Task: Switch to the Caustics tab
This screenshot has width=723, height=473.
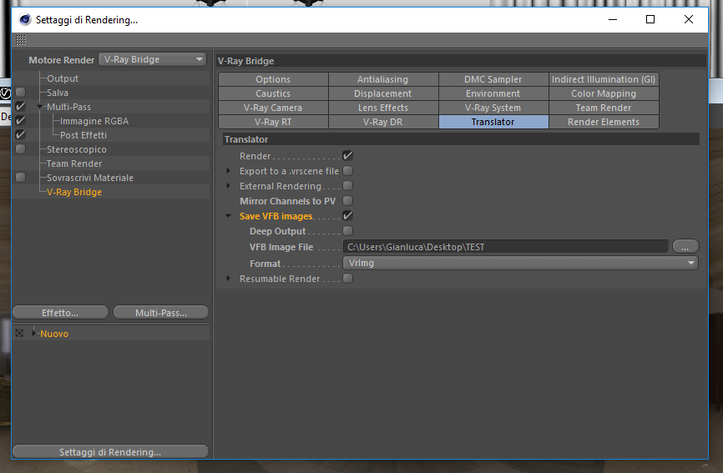Action: [273, 93]
